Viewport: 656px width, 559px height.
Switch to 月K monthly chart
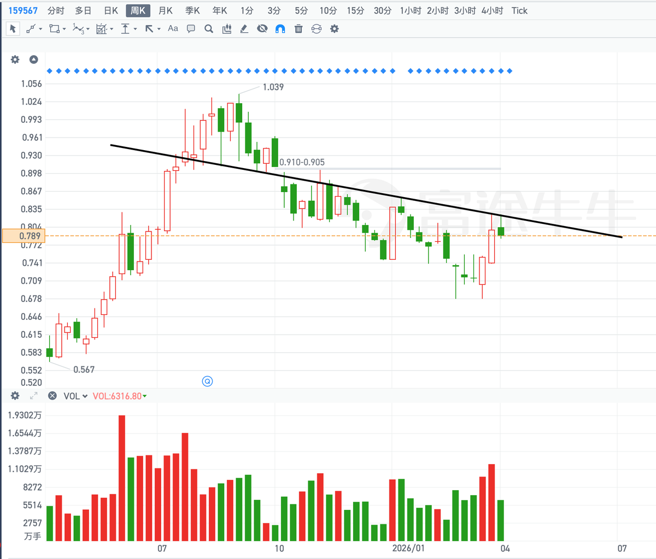tap(165, 10)
